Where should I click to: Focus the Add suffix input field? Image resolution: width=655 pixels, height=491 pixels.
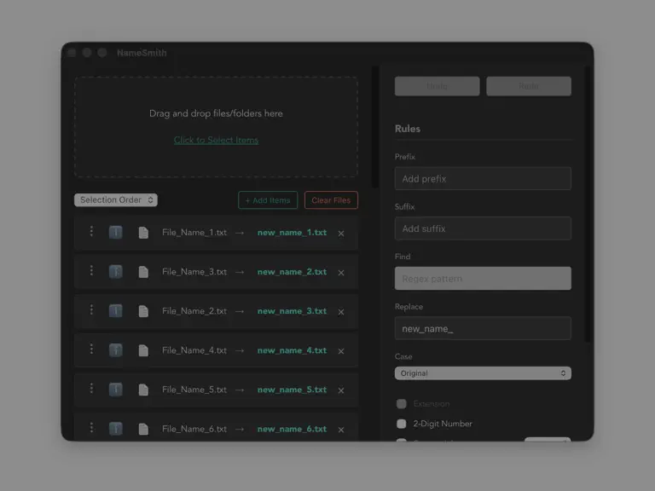point(483,228)
